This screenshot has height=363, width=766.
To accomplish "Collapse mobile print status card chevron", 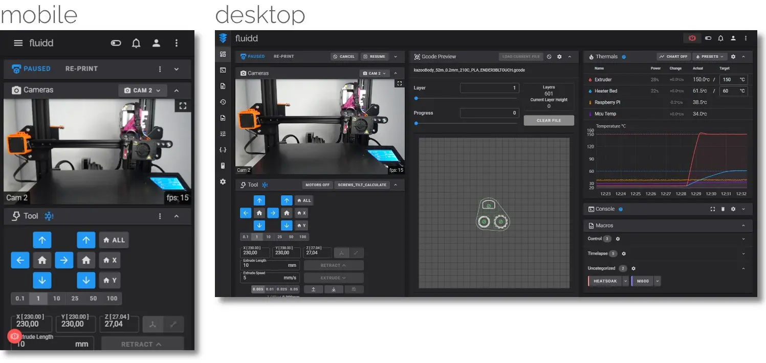I will coord(177,69).
